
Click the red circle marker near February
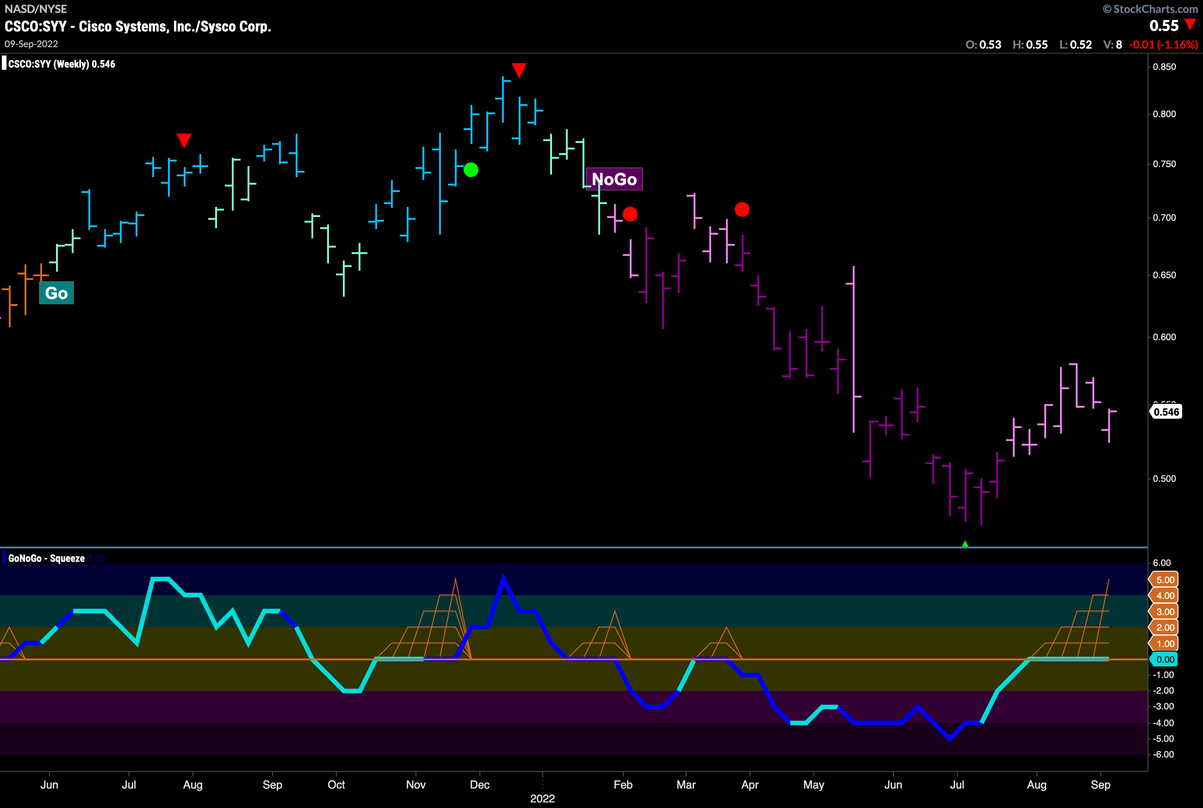pos(630,214)
